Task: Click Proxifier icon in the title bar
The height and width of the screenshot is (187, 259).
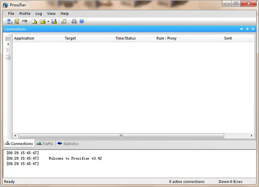Action: click(6, 5)
